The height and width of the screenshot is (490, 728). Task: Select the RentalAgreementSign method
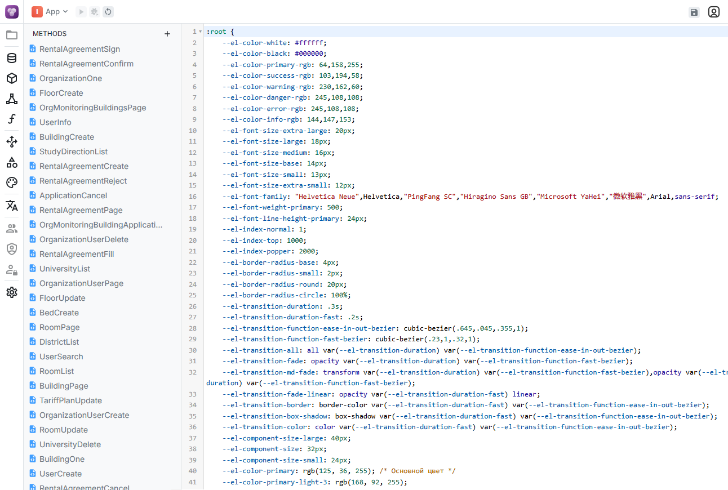[79, 49]
